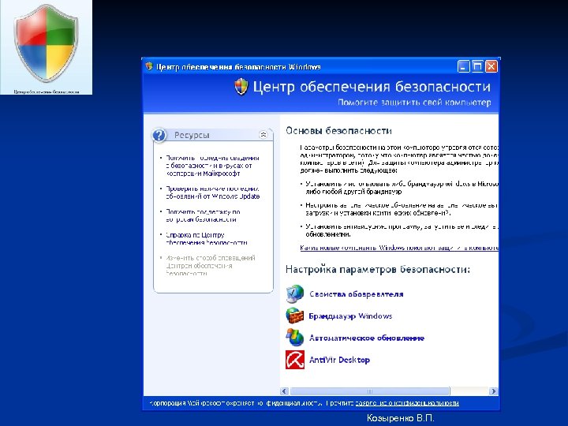This screenshot has width=568, height=426.
Task: Click the title bar shield icon
Action: 149,66
